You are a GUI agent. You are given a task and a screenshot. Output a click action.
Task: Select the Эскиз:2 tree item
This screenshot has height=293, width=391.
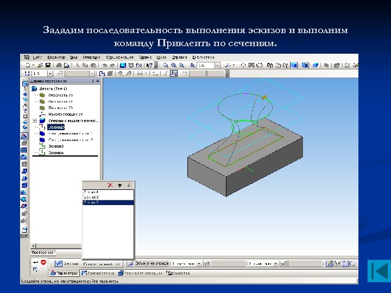point(56,127)
